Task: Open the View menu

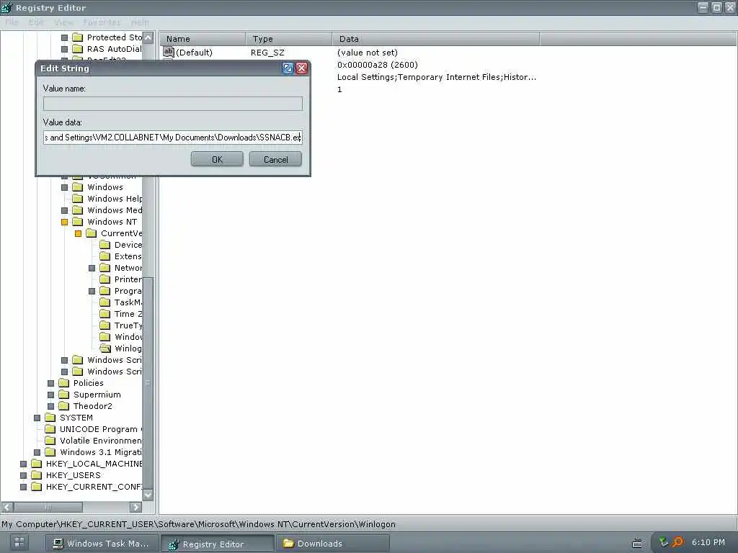Action: [x=63, y=22]
